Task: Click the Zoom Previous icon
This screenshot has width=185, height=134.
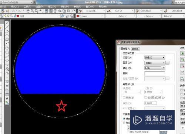Action: pyautogui.click(x=41, y=11)
